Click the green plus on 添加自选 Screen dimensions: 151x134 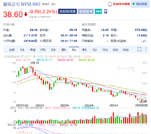[x=134, y=4]
